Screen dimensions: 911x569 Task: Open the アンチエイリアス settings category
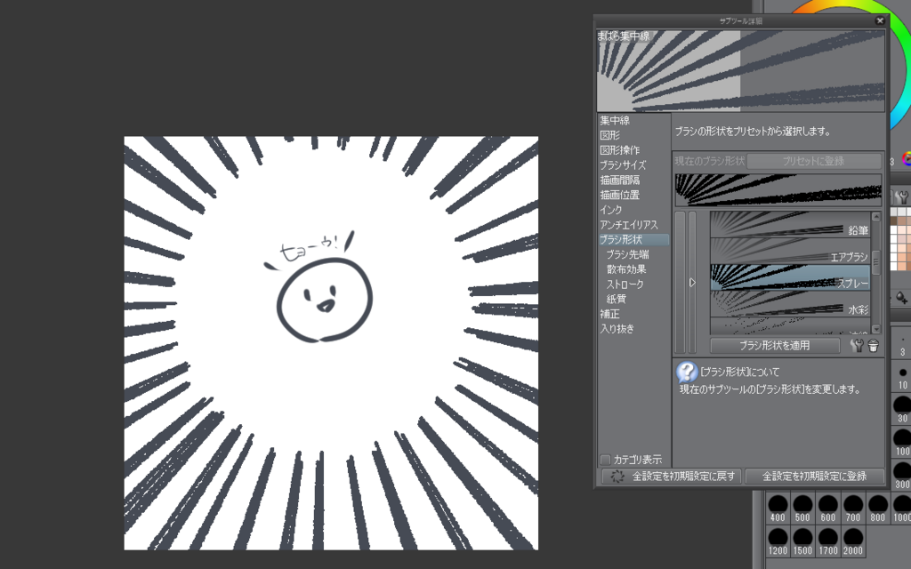coord(629,225)
